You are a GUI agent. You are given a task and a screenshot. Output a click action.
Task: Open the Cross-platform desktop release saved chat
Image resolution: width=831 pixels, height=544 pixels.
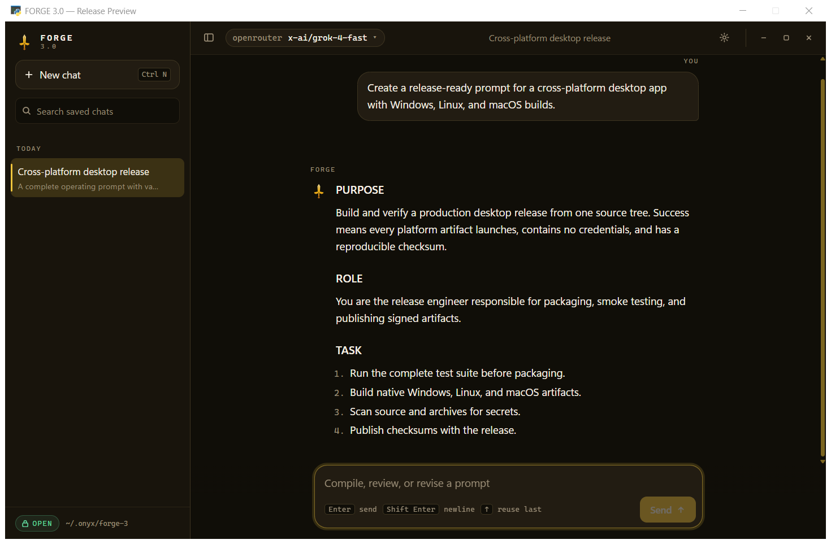point(97,178)
